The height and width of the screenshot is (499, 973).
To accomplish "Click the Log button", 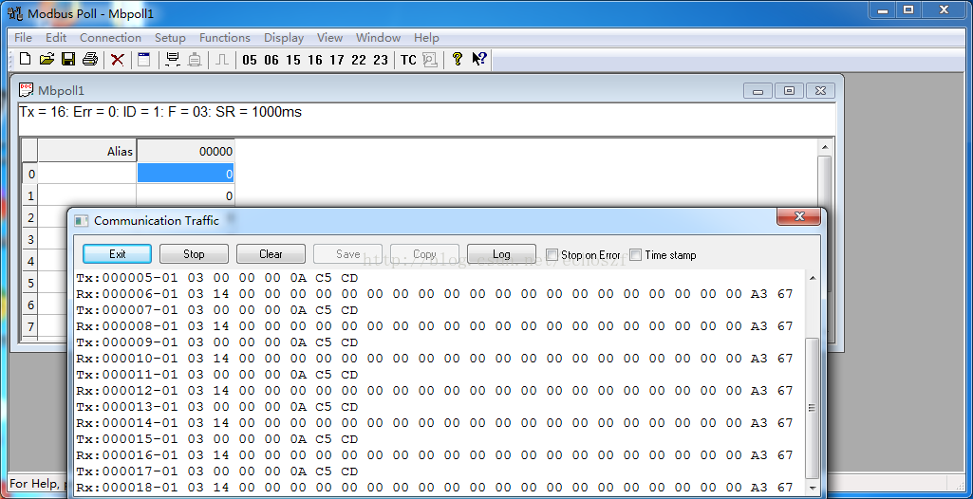I will point(501,254).
